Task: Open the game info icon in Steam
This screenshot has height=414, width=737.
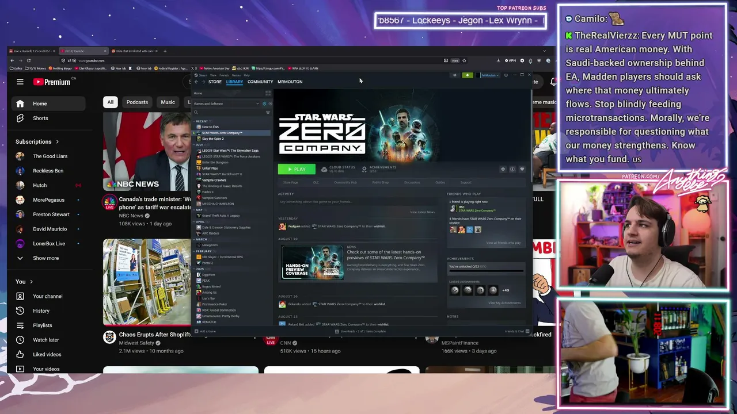Action: click(512, 169)
